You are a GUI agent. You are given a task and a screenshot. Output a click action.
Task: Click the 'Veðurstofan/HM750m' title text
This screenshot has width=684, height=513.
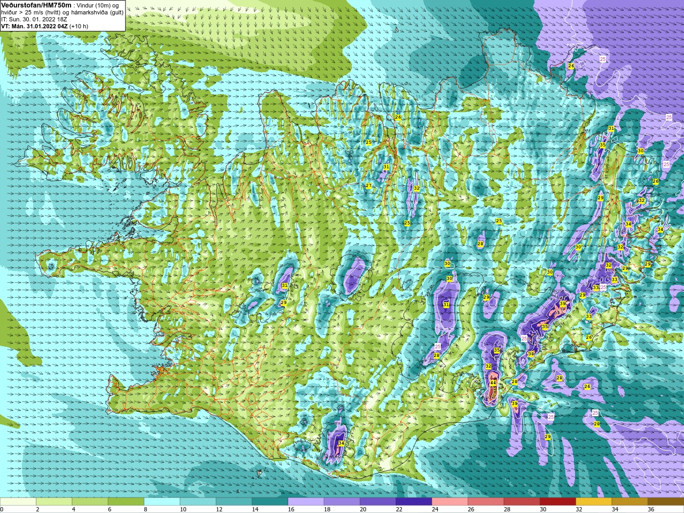click(x=36, y=5)
